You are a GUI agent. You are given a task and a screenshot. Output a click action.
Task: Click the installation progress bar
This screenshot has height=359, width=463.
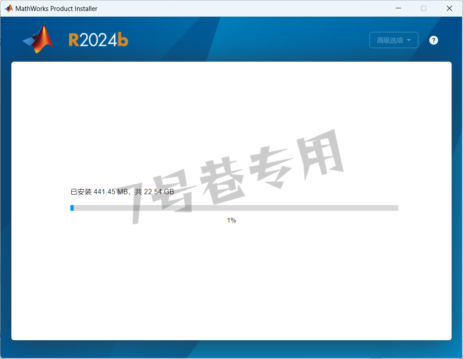[x=234, y=208]
